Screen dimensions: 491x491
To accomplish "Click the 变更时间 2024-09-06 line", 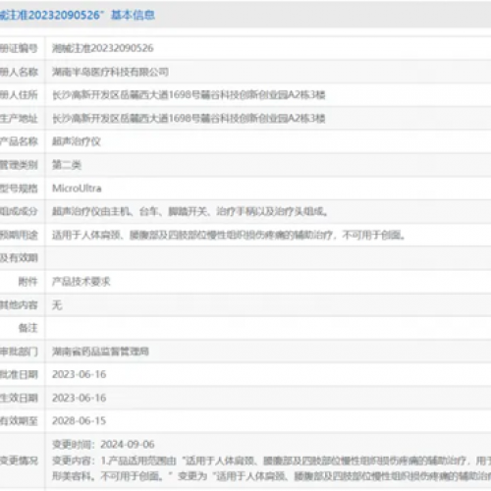I will (x=103, y=444).
